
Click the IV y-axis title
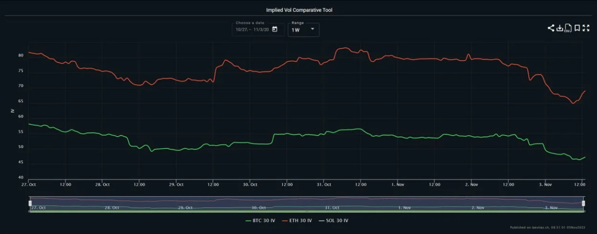coord(12,110)
